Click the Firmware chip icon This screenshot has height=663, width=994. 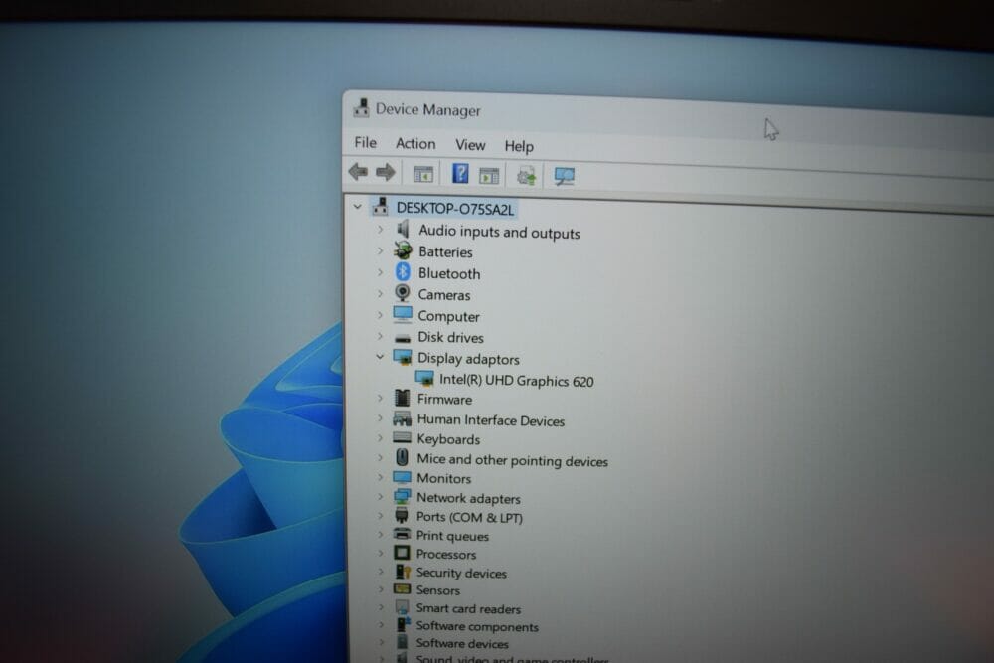[x=402, y=398]
